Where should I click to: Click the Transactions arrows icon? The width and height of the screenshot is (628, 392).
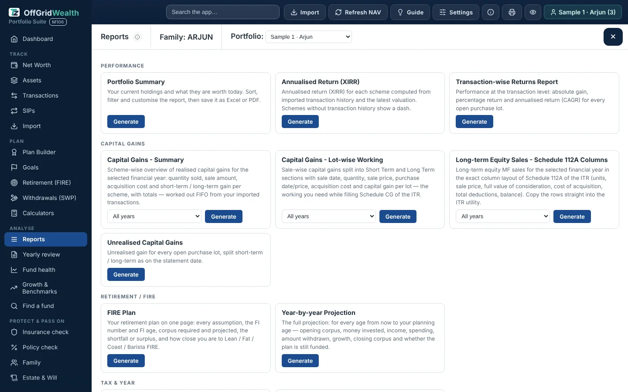click(14, 95)
